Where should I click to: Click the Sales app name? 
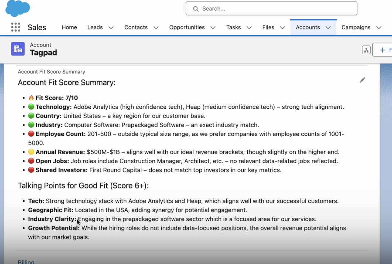pos(37,27)
